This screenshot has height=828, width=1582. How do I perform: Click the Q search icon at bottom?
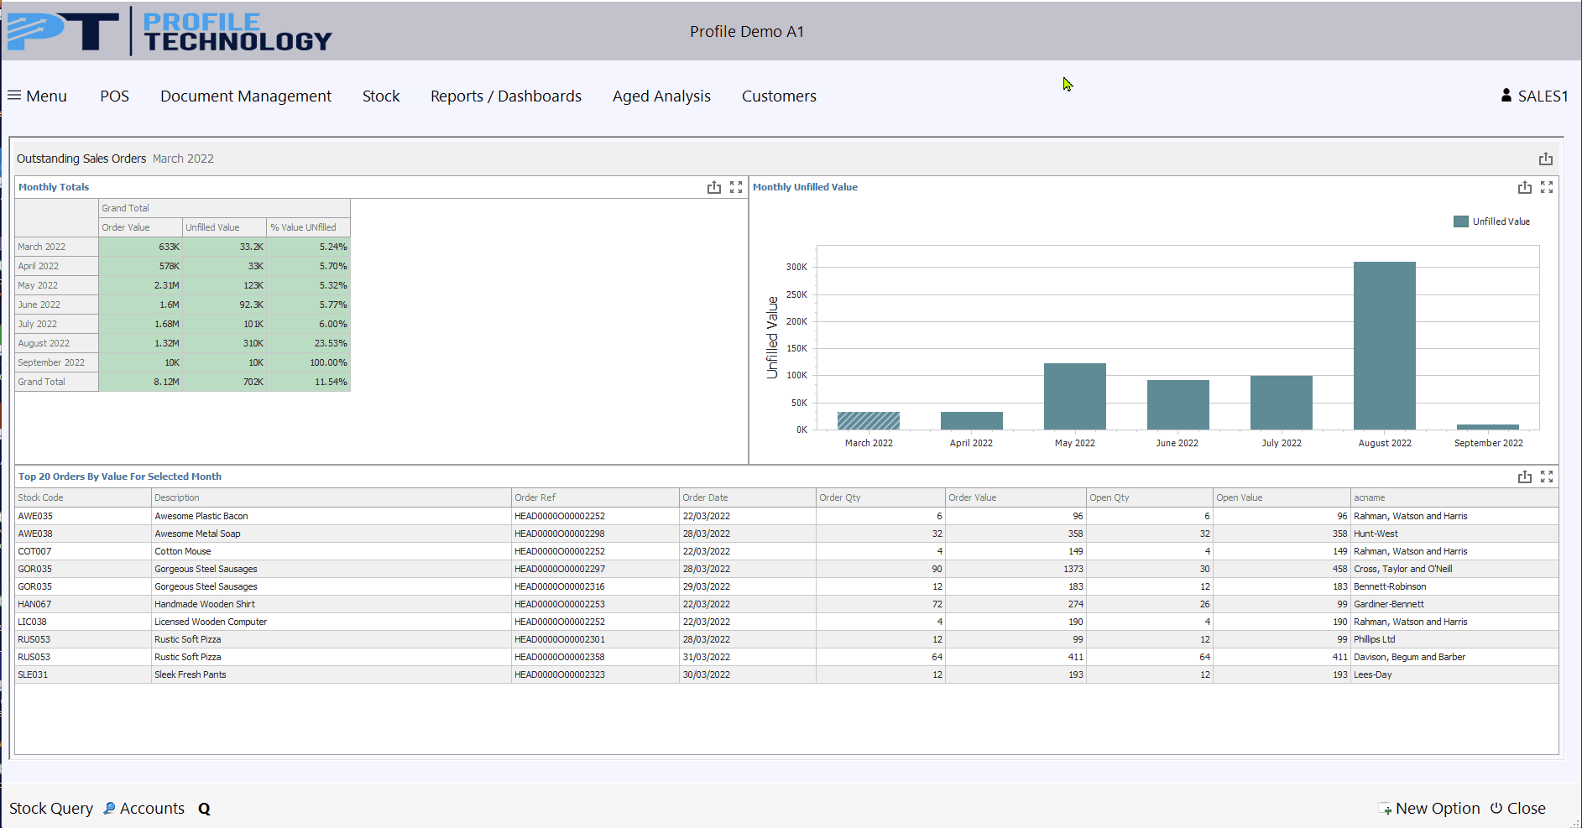204,809
